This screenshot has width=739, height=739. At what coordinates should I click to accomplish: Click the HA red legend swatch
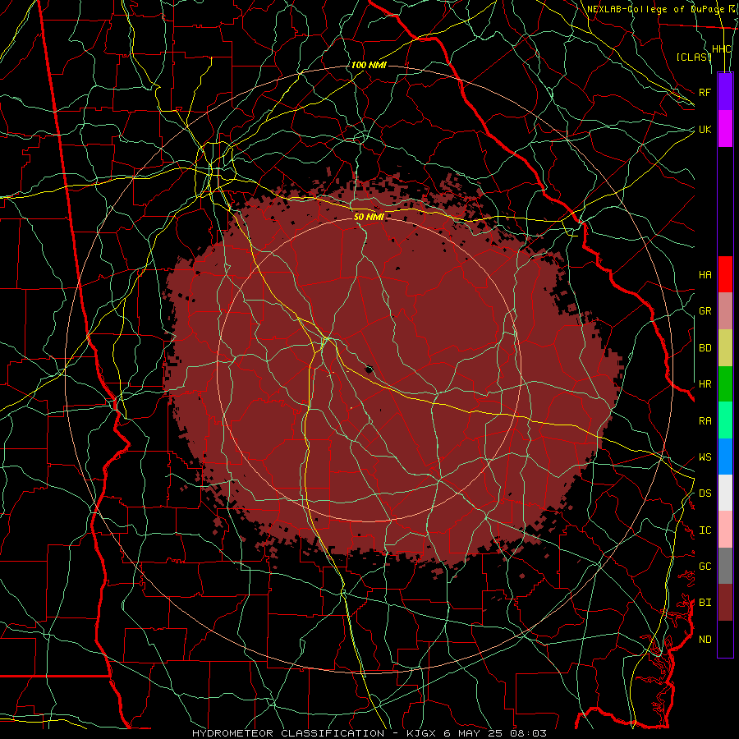(x=725, y=274)
